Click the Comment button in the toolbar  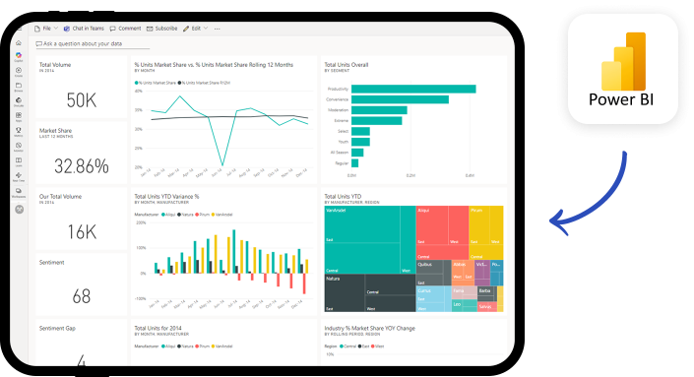tap(125, 29)
